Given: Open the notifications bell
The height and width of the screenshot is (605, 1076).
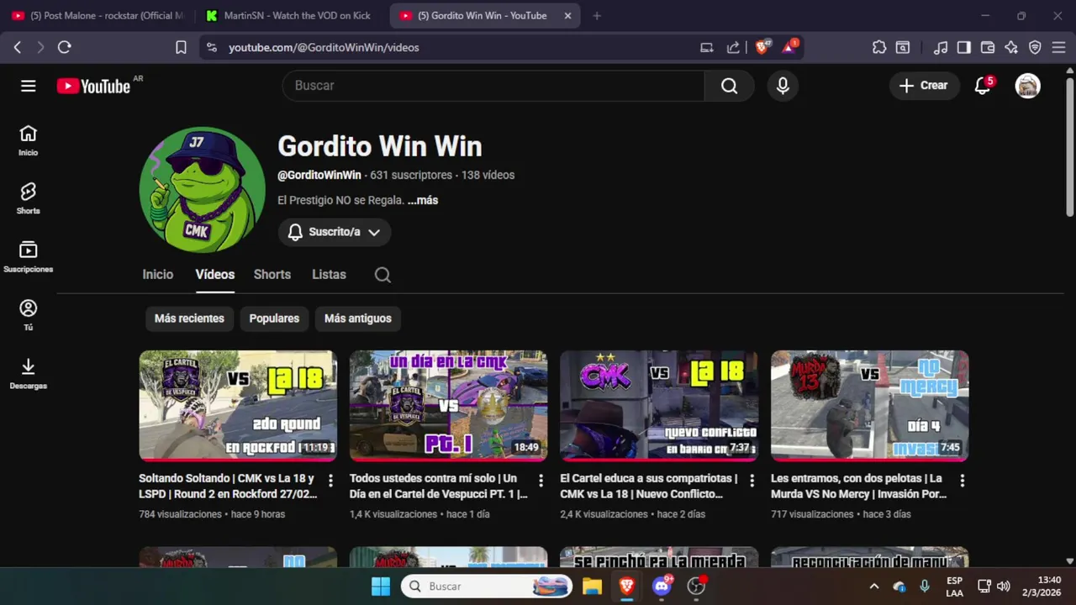Looking at the screenshot, I should [982, 86].
